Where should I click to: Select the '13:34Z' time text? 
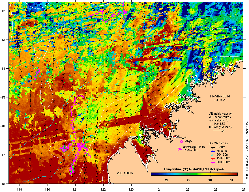click(220, 100)
